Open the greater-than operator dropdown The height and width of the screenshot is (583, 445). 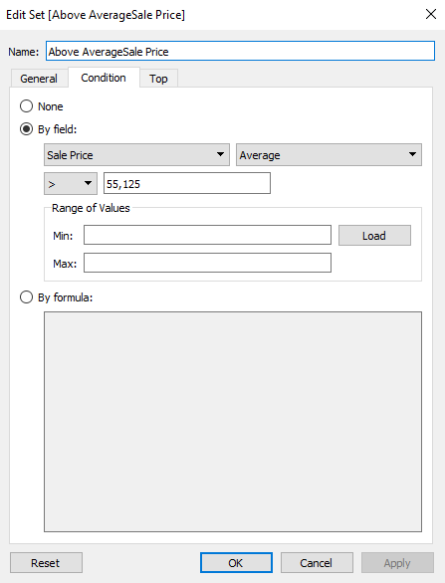click(71, 183)
